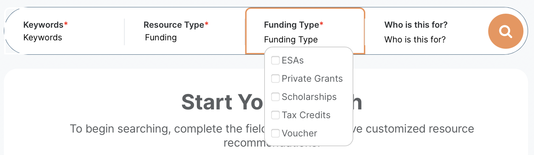Click the orange magnifier search button
Screen dimensions: 534x155
pos(505,32)
